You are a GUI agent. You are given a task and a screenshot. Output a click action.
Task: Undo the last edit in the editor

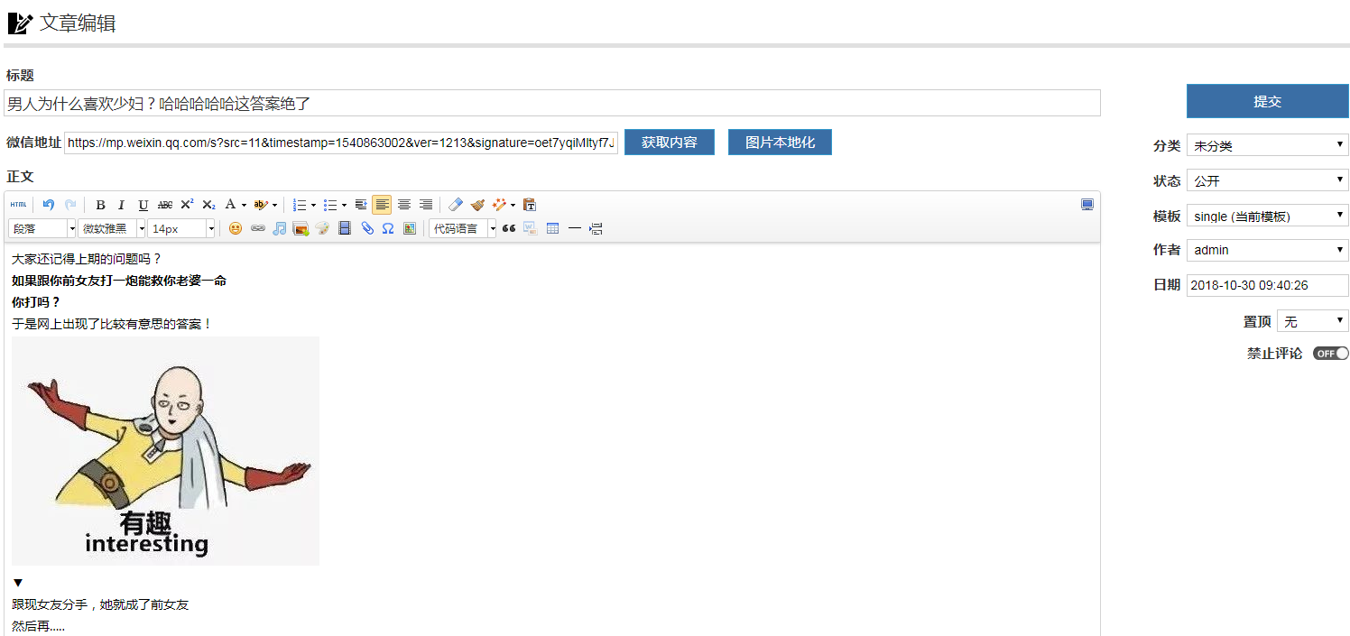49,205
